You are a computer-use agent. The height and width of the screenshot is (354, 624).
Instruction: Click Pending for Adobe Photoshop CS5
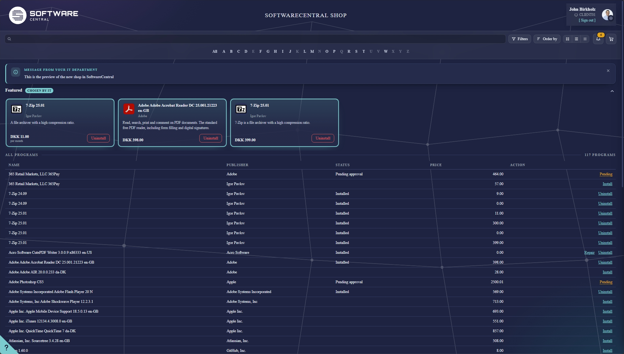click(606, 282)
